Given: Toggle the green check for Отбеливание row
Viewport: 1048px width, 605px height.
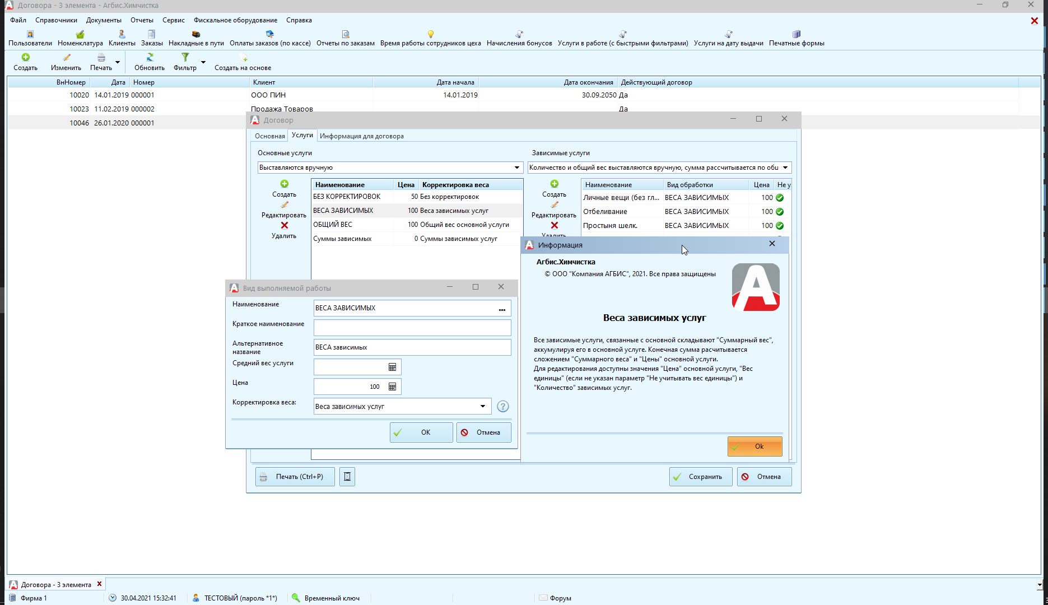Looking at the screenshot, I should tap(780, 212).
